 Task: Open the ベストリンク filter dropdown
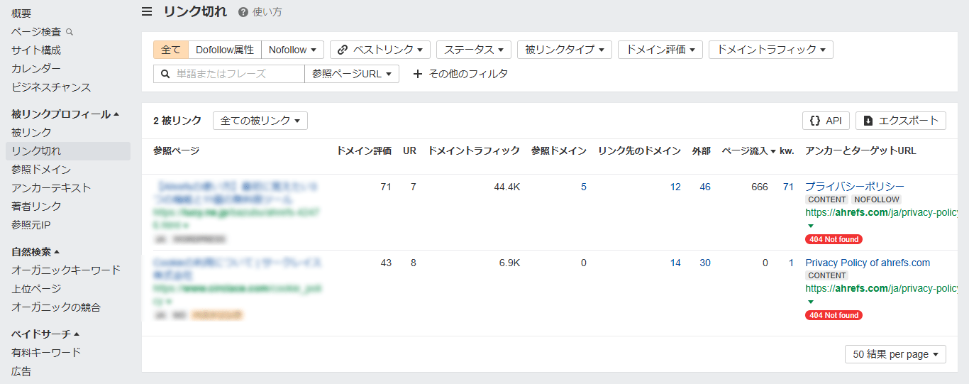click(x=380, y=50)
